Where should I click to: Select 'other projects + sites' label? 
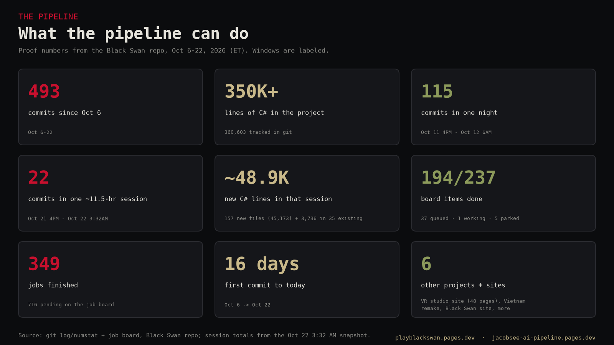pos(463,285)
